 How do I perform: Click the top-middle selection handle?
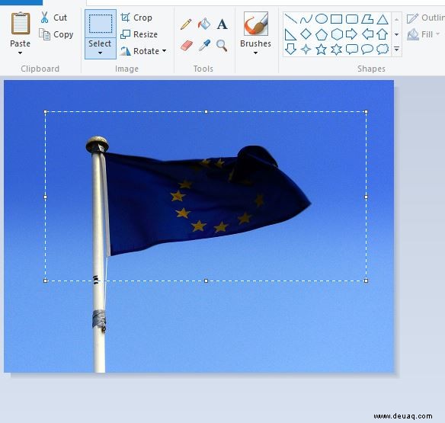coord(206,112)
